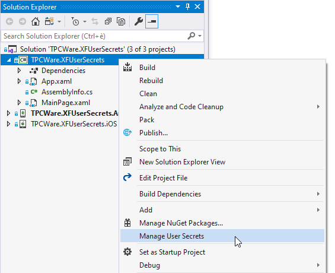
Task: Click the Build icon in context menu
Action: tap(127, 67)
